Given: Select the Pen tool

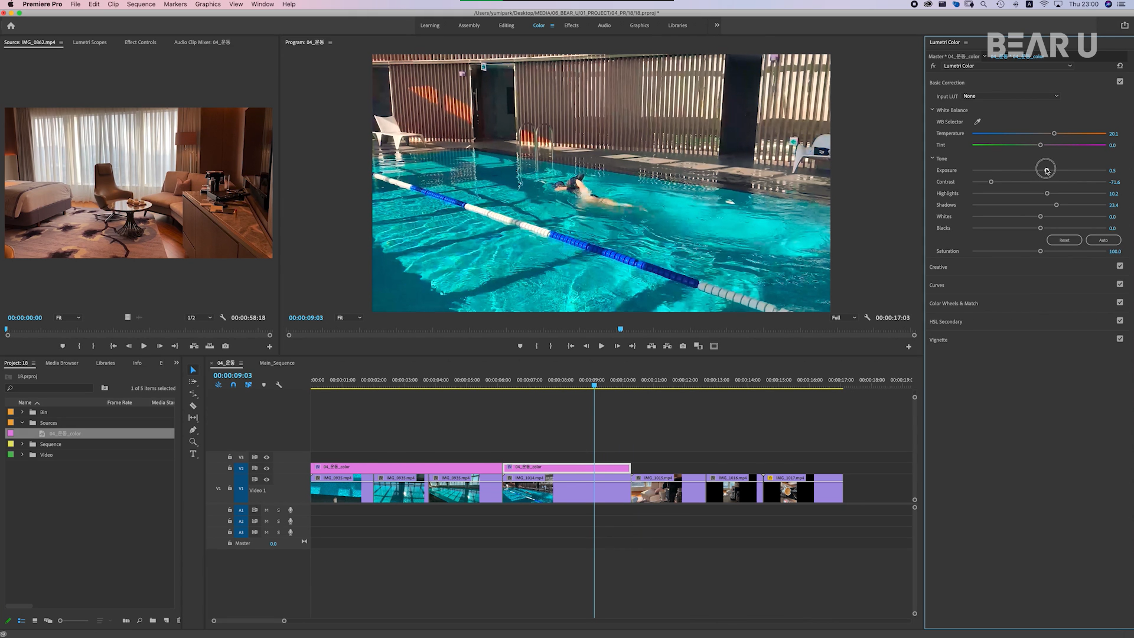Looking at the screenshot, I should (x=193, y=430).
